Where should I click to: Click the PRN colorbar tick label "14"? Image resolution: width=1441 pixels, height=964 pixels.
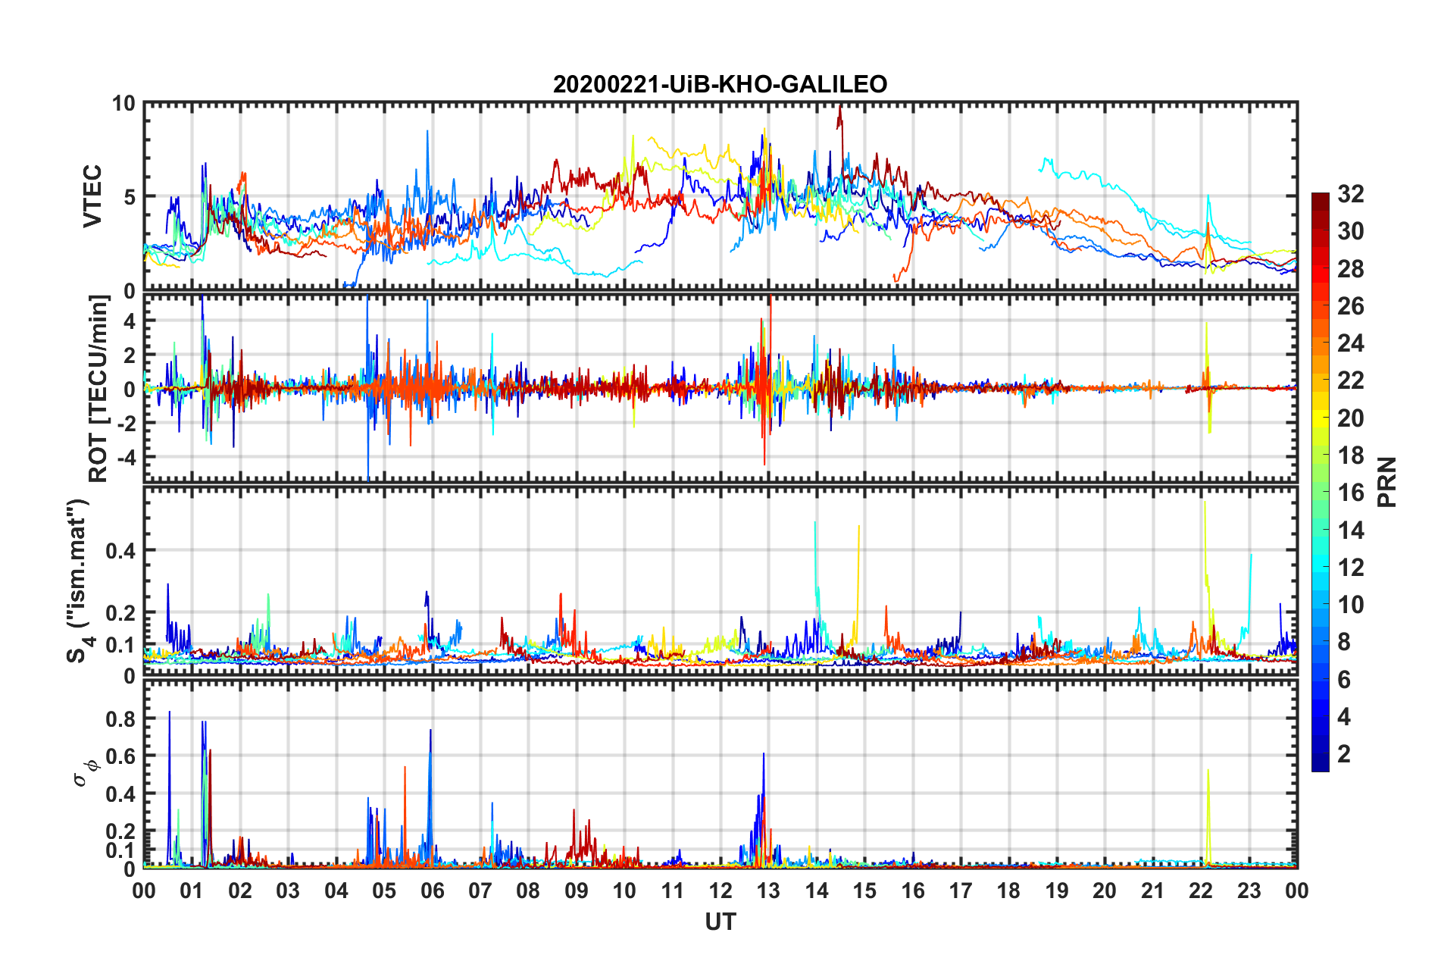pyautogui.click(x=1350, y=531)
